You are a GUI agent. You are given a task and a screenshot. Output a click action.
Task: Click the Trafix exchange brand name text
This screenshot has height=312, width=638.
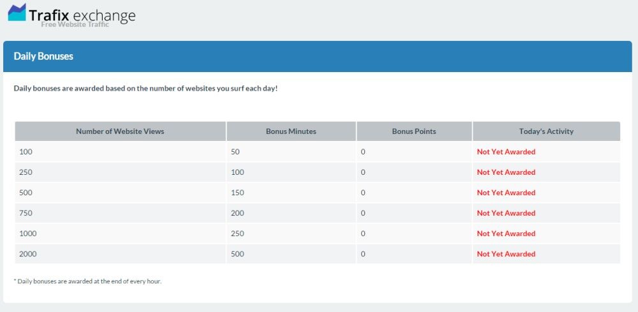tap(82, 15)
